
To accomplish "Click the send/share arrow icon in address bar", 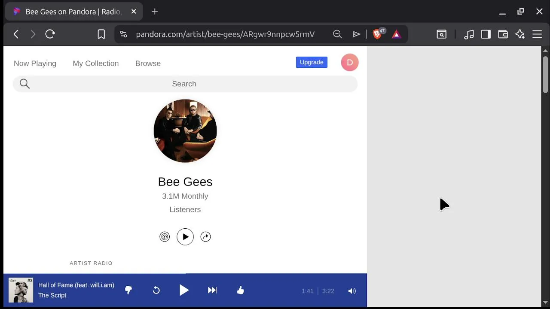I will pos(357,34).
